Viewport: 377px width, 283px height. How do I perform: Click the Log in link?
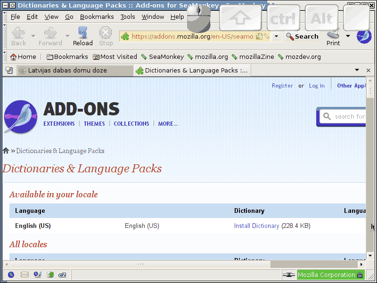click(x=317, y=86)
